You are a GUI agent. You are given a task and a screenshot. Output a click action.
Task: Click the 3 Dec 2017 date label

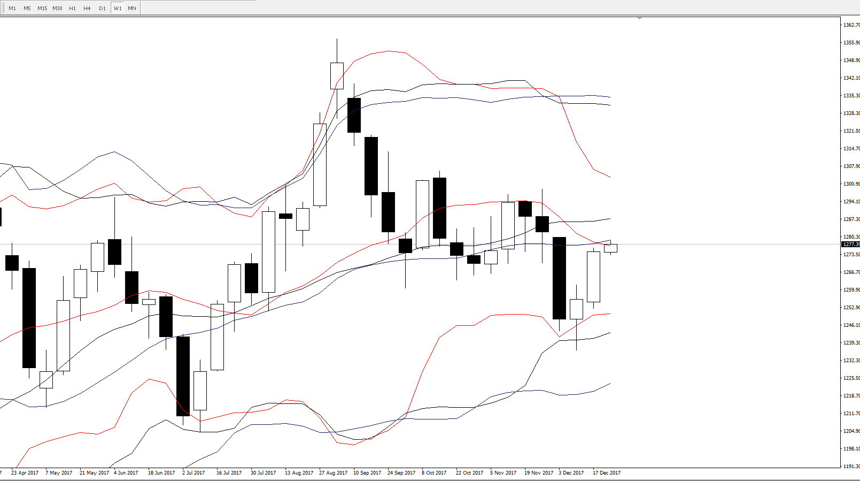click(x=571, y=473)
